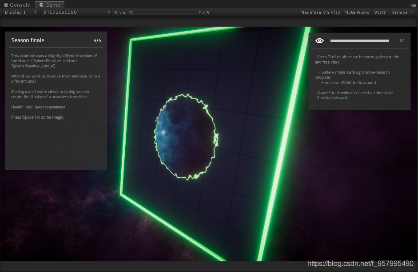Click the Console tab's window icon
Screen dimensions: 418x272
6,5
